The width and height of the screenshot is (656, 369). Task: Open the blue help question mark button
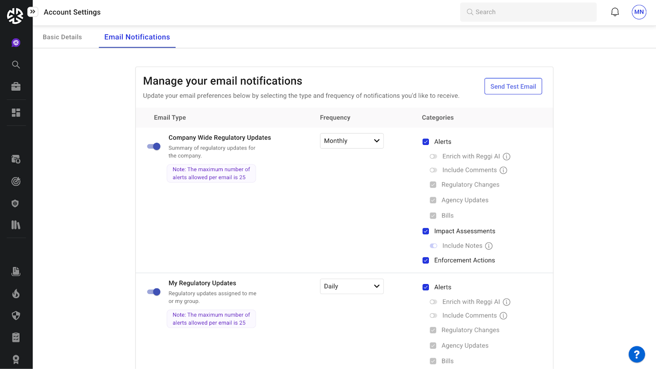coord(636,354)
